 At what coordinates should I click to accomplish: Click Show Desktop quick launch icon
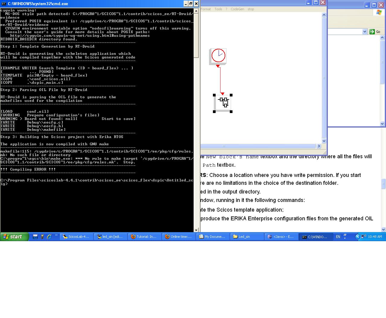click(35, 237)
